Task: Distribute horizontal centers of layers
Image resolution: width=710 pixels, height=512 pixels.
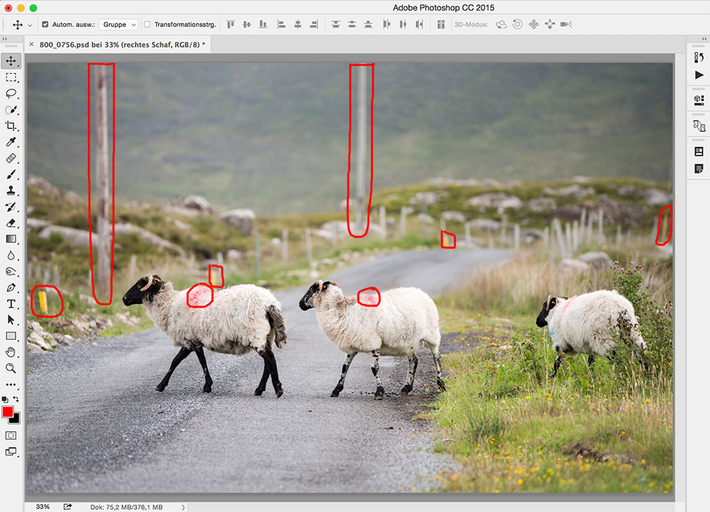Action: pos(403,24)
